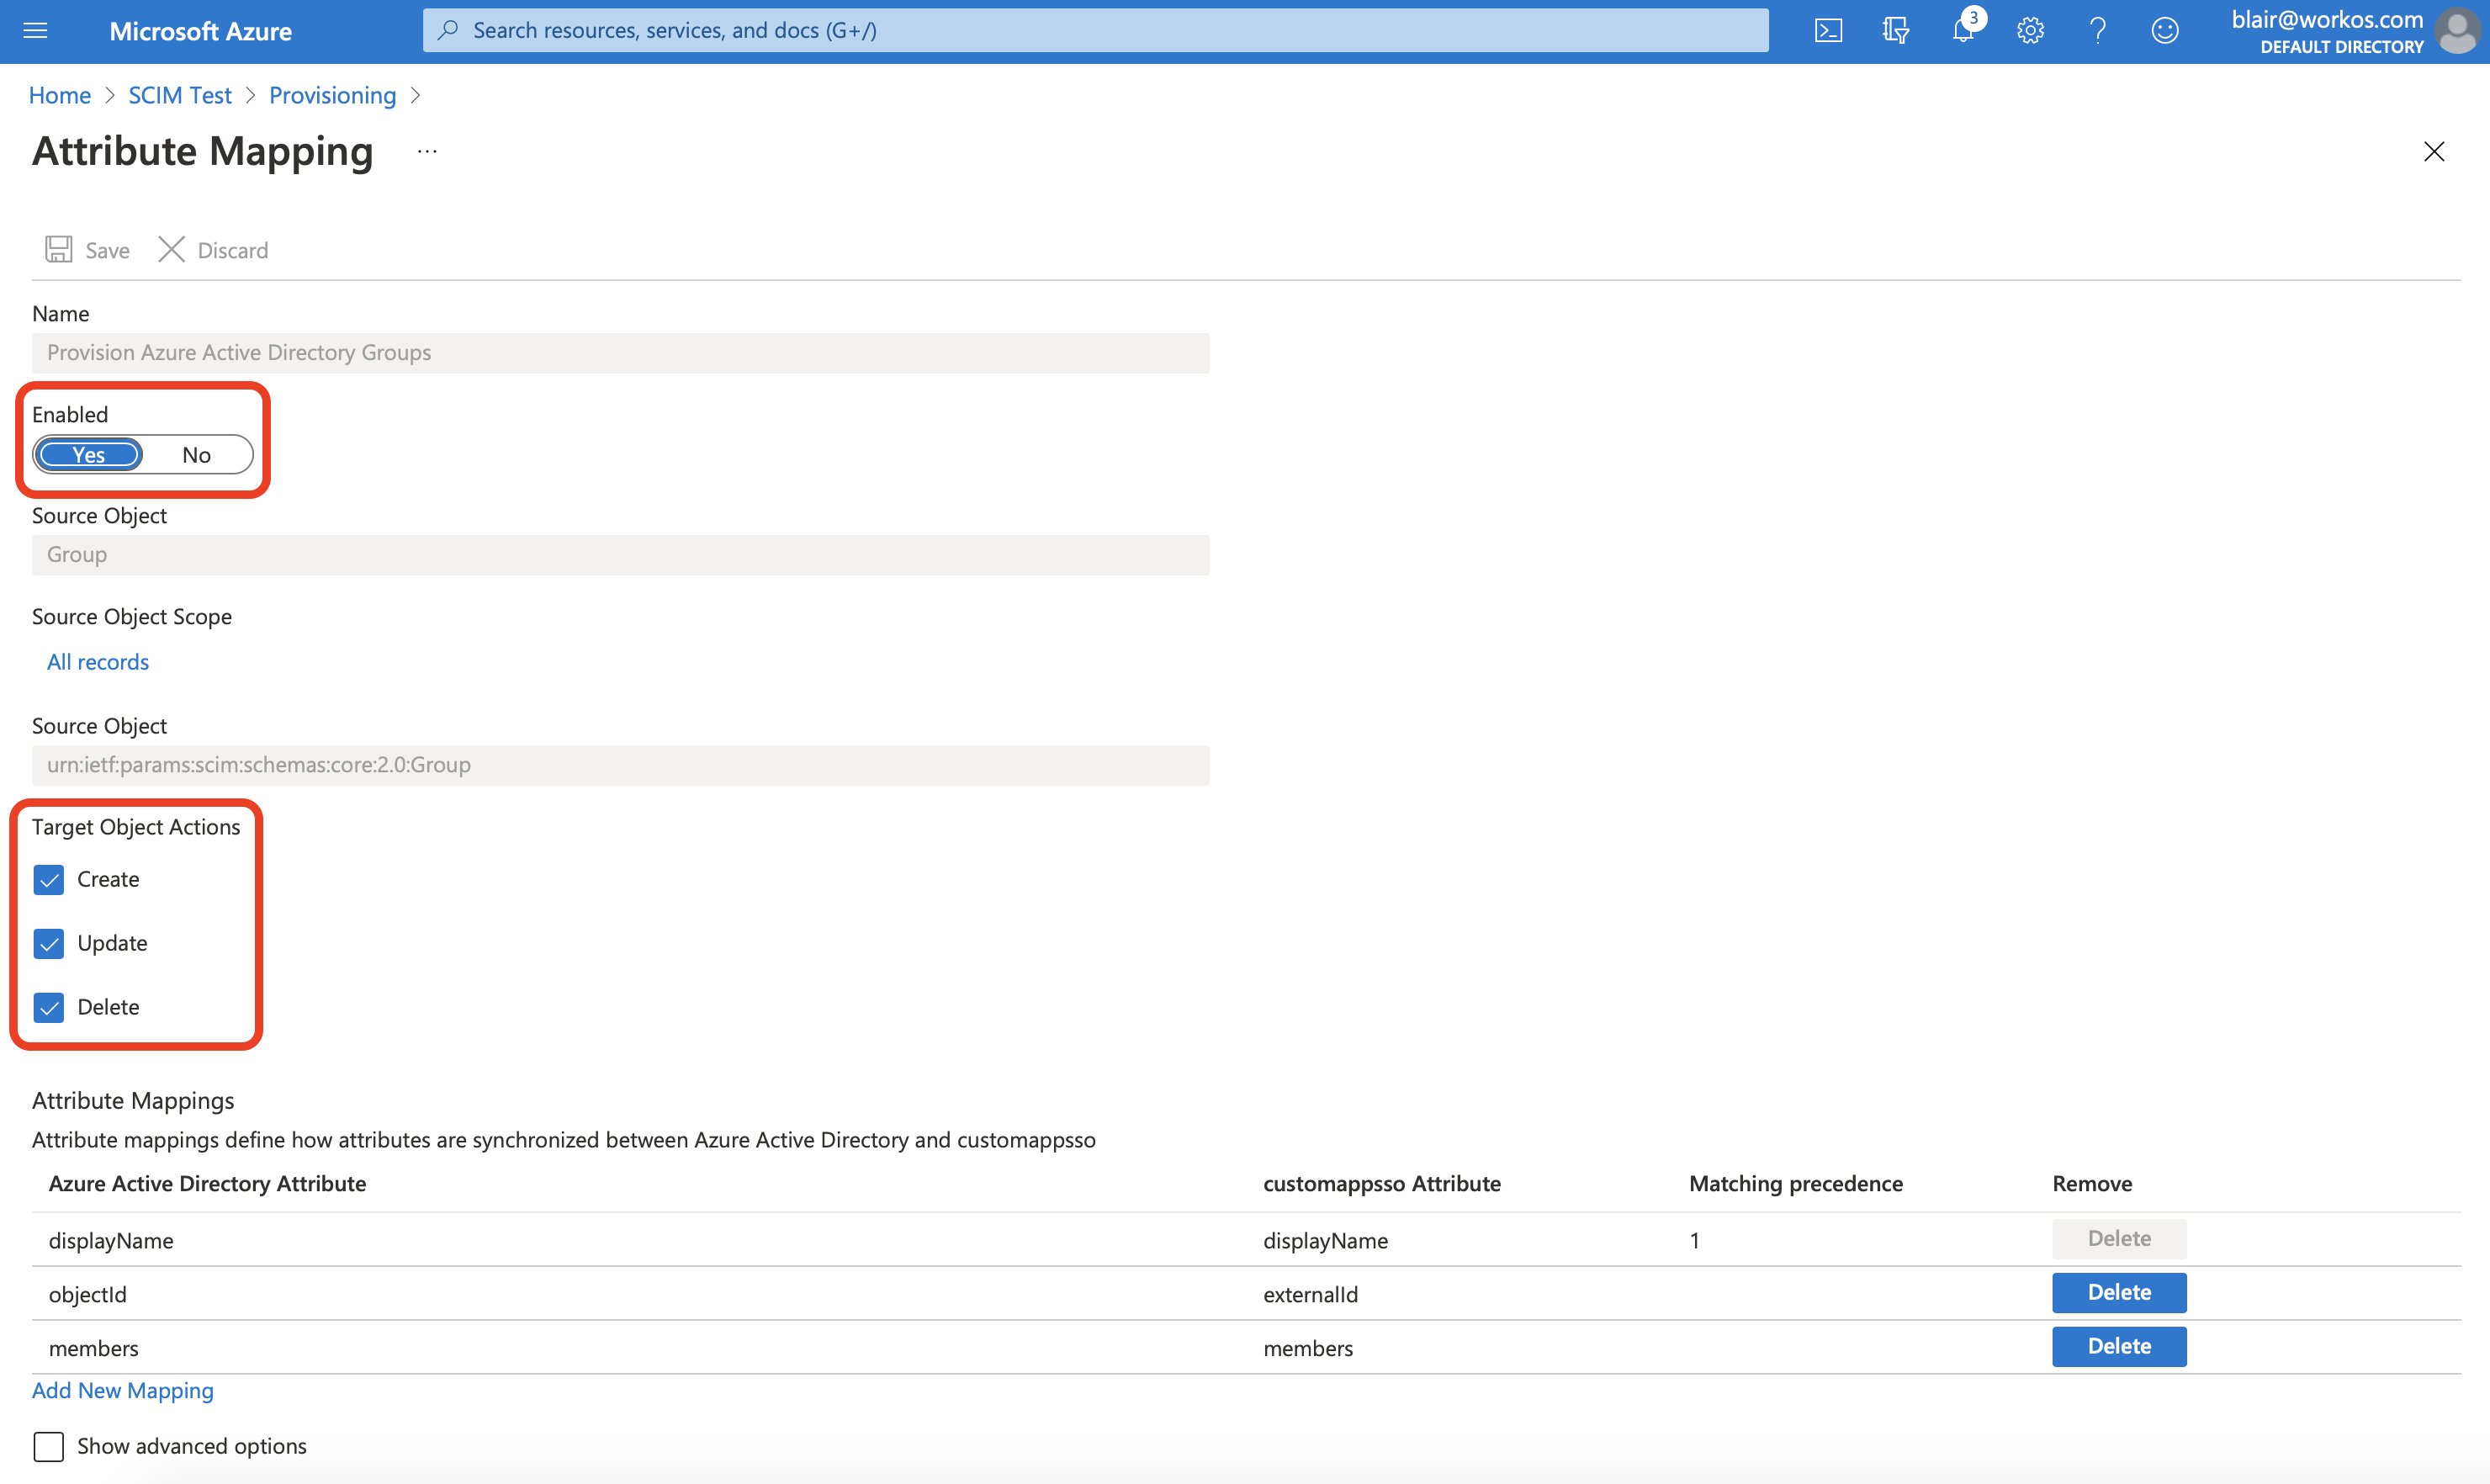
Task: Open the notifications bell
Action: 1963,31
